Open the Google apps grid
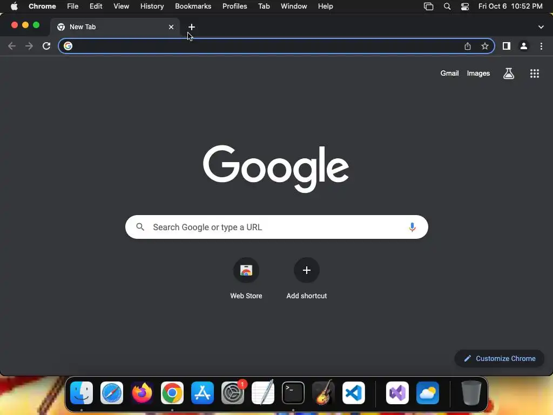 click(x=535, y=73)
